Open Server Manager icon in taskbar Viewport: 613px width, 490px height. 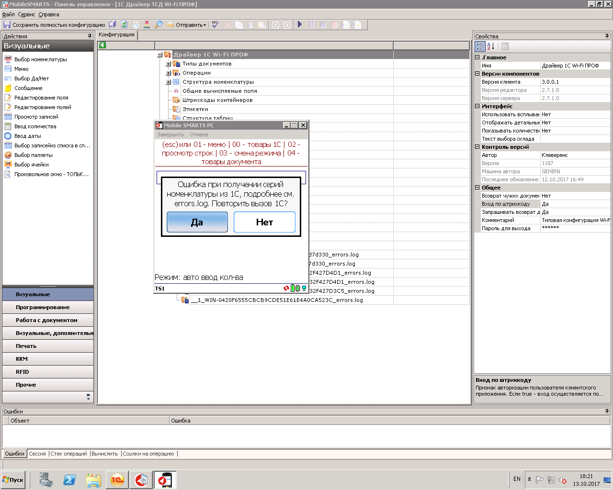click(46, 480)
